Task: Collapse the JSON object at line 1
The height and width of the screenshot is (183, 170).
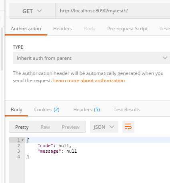Action: point(23,140)
